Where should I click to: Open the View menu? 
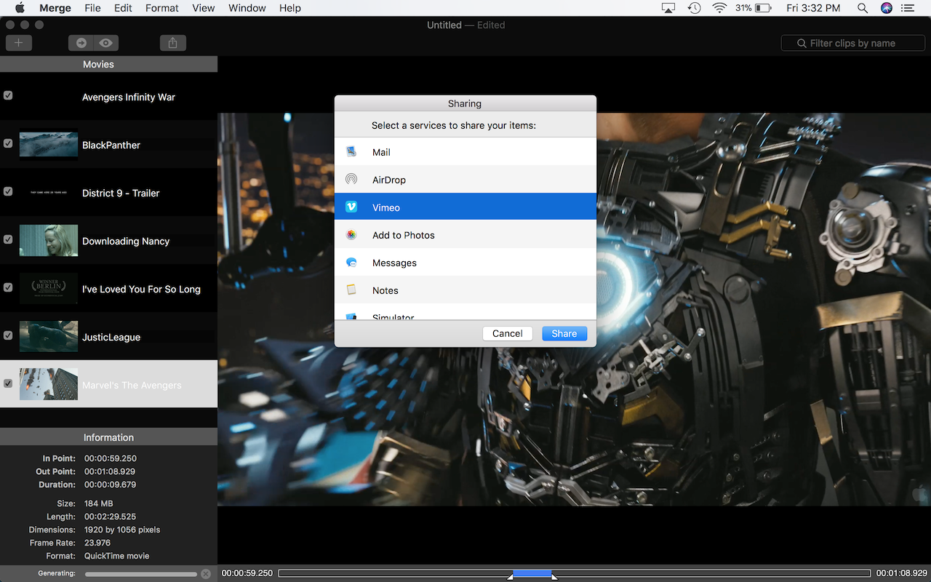(x=203, y=8)
